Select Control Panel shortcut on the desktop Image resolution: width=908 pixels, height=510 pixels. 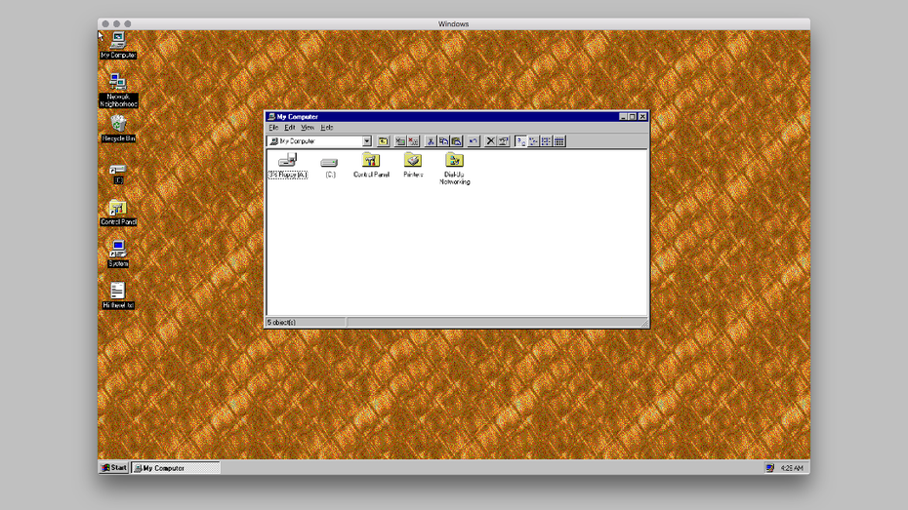[118, 213]
